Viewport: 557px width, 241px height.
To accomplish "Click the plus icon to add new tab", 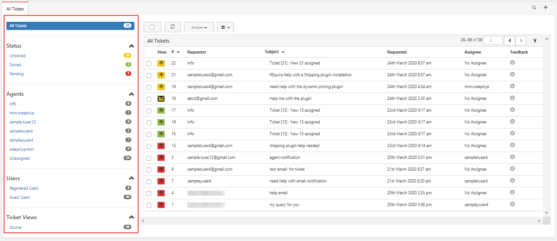I will click(546, 7).
